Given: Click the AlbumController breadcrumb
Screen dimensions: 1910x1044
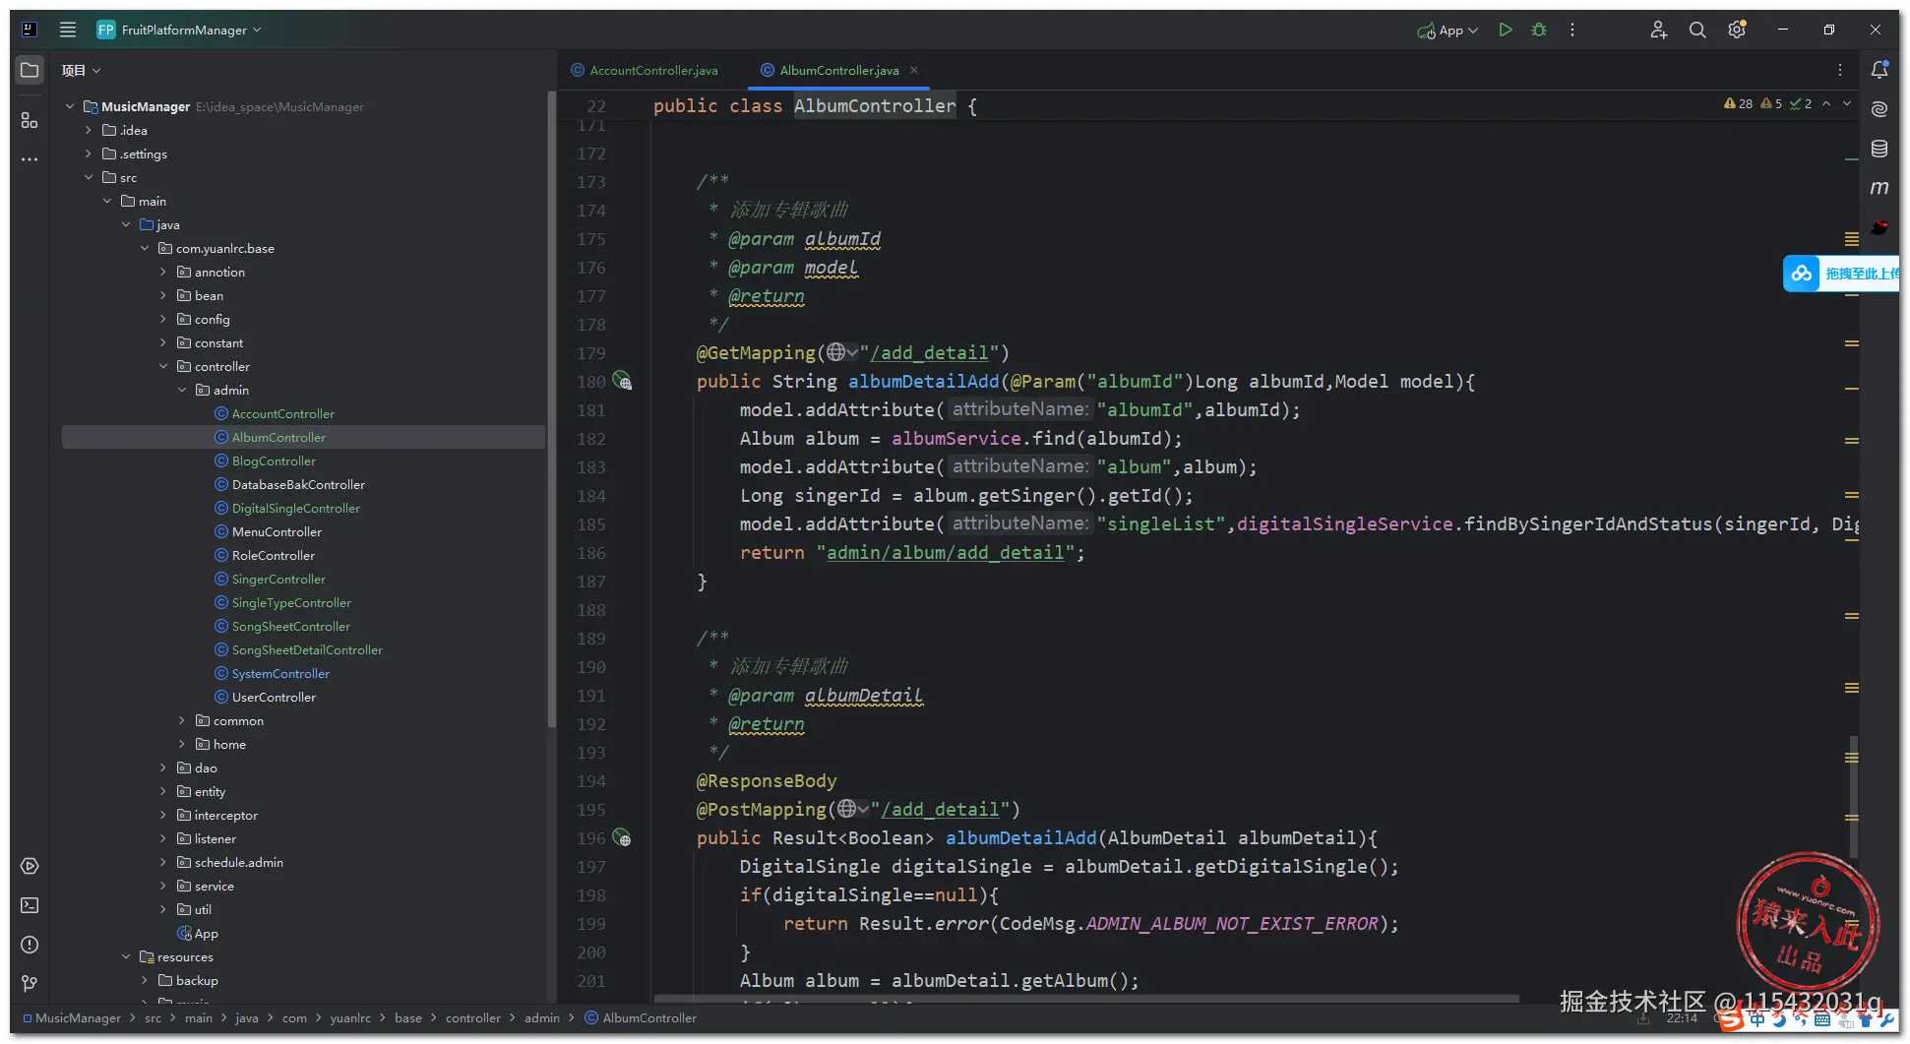Looking at the screenshot, I should (x=641, y=1017).
